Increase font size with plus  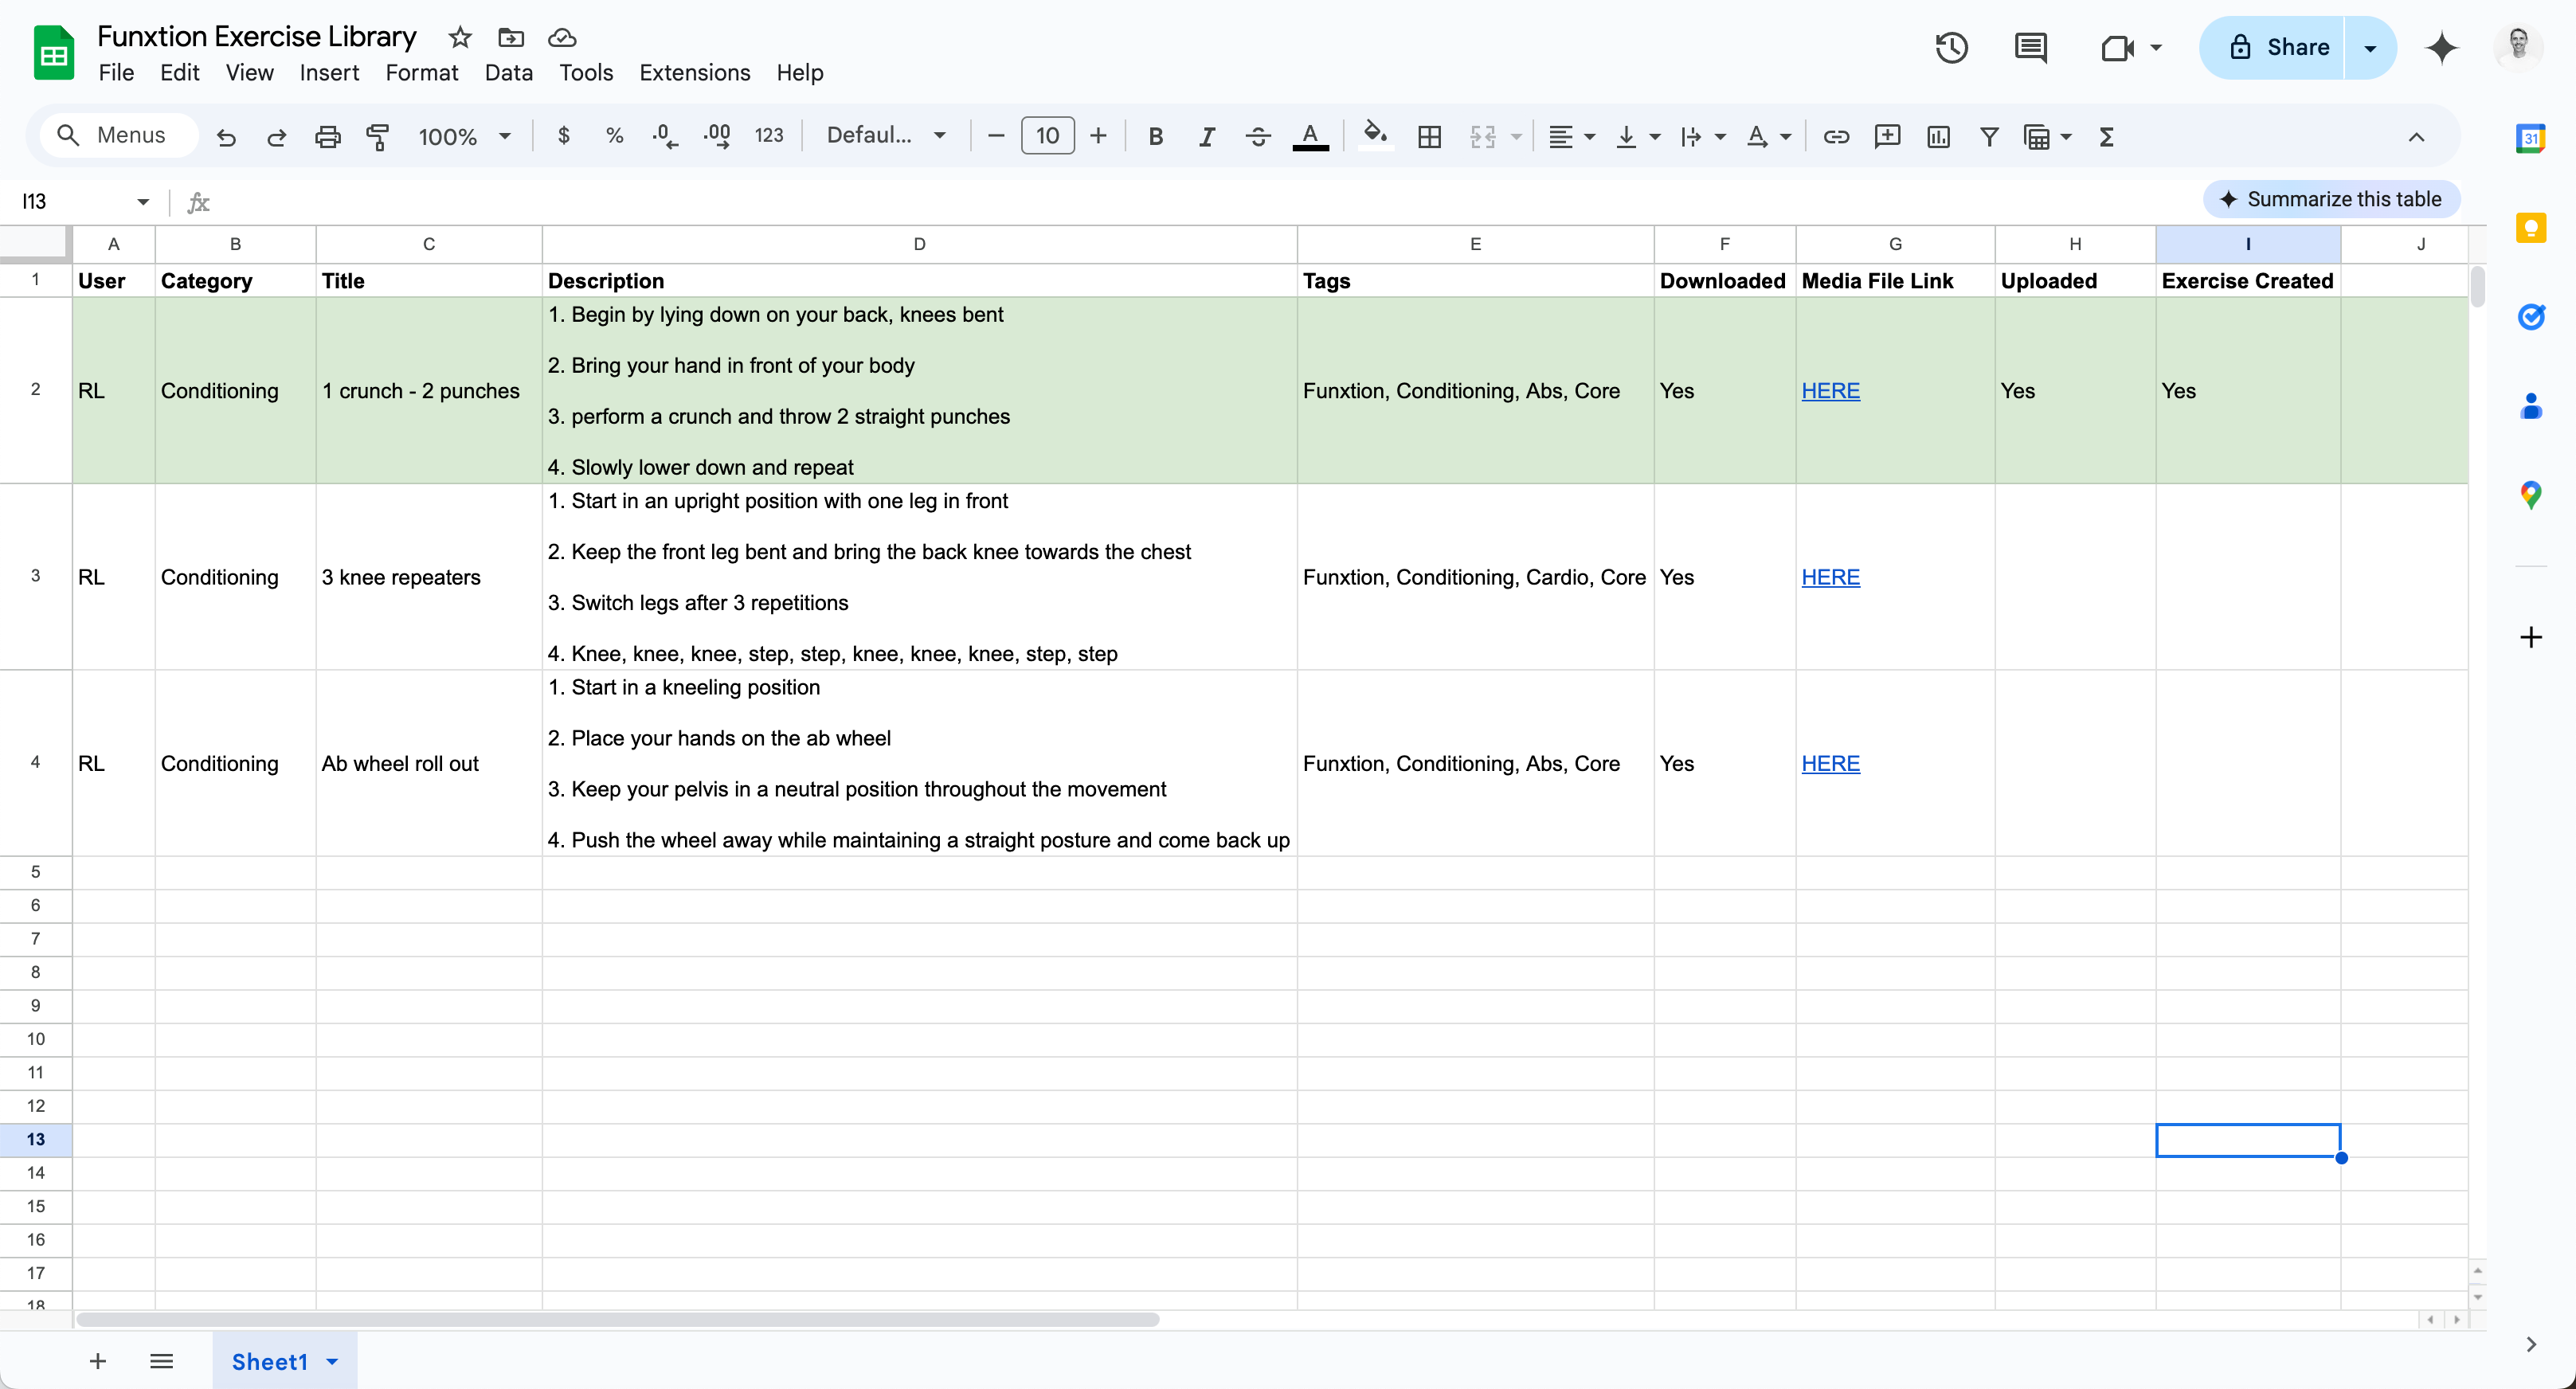[x=1098, y=136]
